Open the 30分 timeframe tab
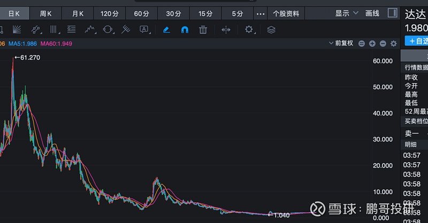 point(173,14)
